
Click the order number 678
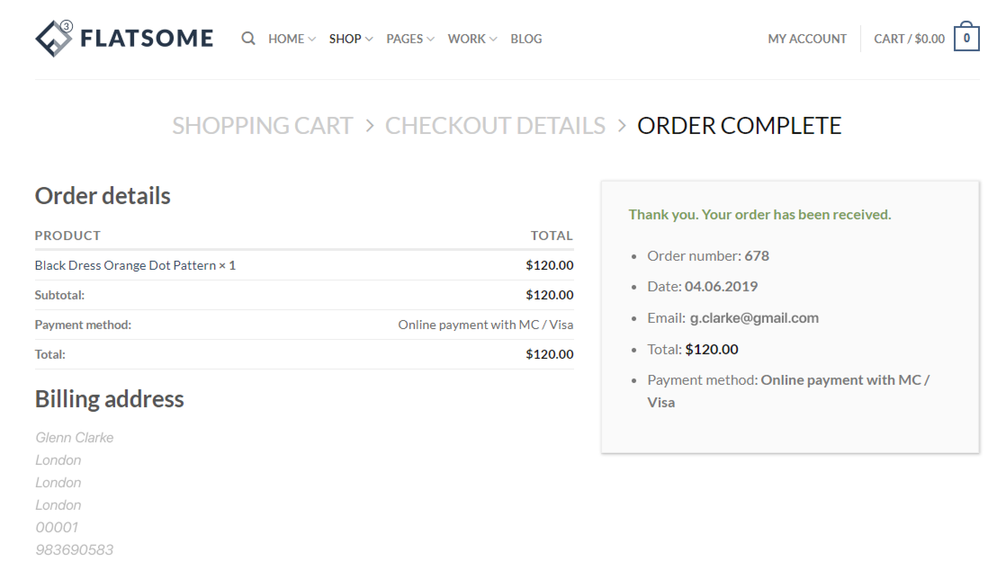757,256
